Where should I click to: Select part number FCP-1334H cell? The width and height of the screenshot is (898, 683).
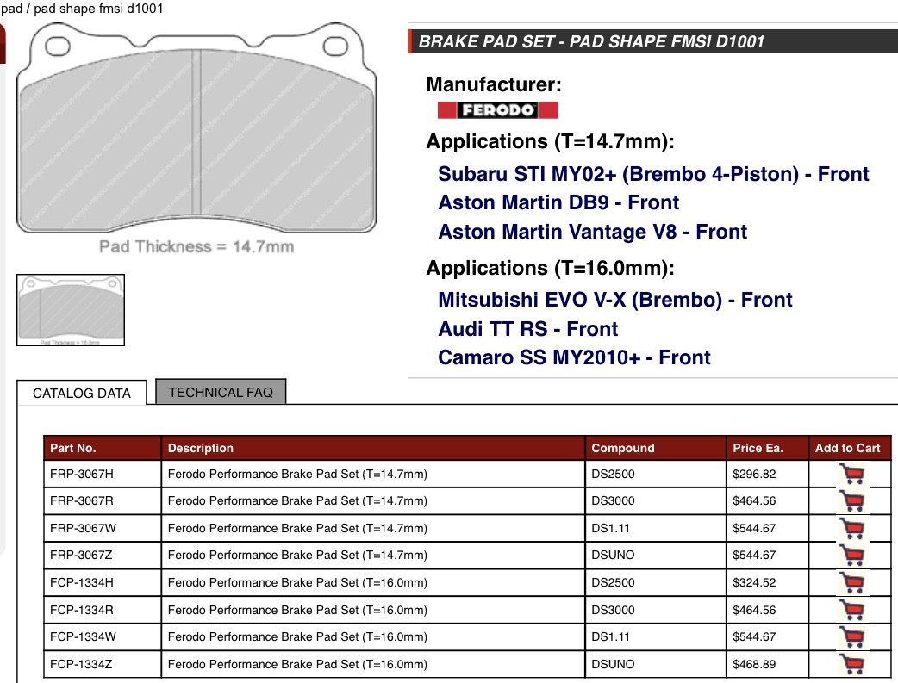[x=103, y=583]
